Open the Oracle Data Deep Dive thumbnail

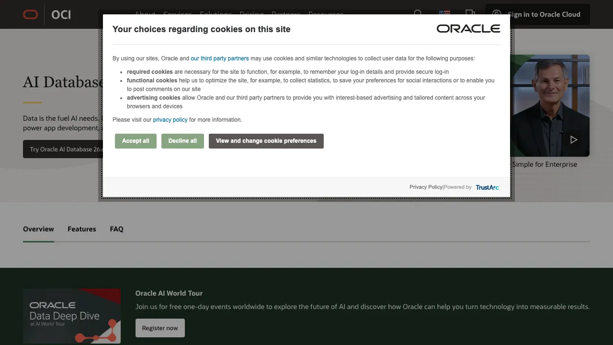coord(72,316)
